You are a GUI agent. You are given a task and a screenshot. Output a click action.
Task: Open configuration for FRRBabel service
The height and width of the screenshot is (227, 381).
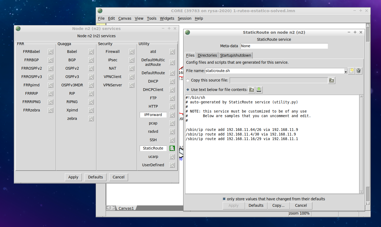51,52
